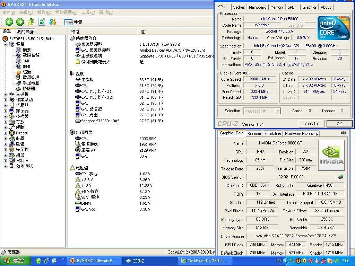Click the Validate button in CPU-Z
The width and height of the screenshot is (355, 266).
[x=311, y=124]
